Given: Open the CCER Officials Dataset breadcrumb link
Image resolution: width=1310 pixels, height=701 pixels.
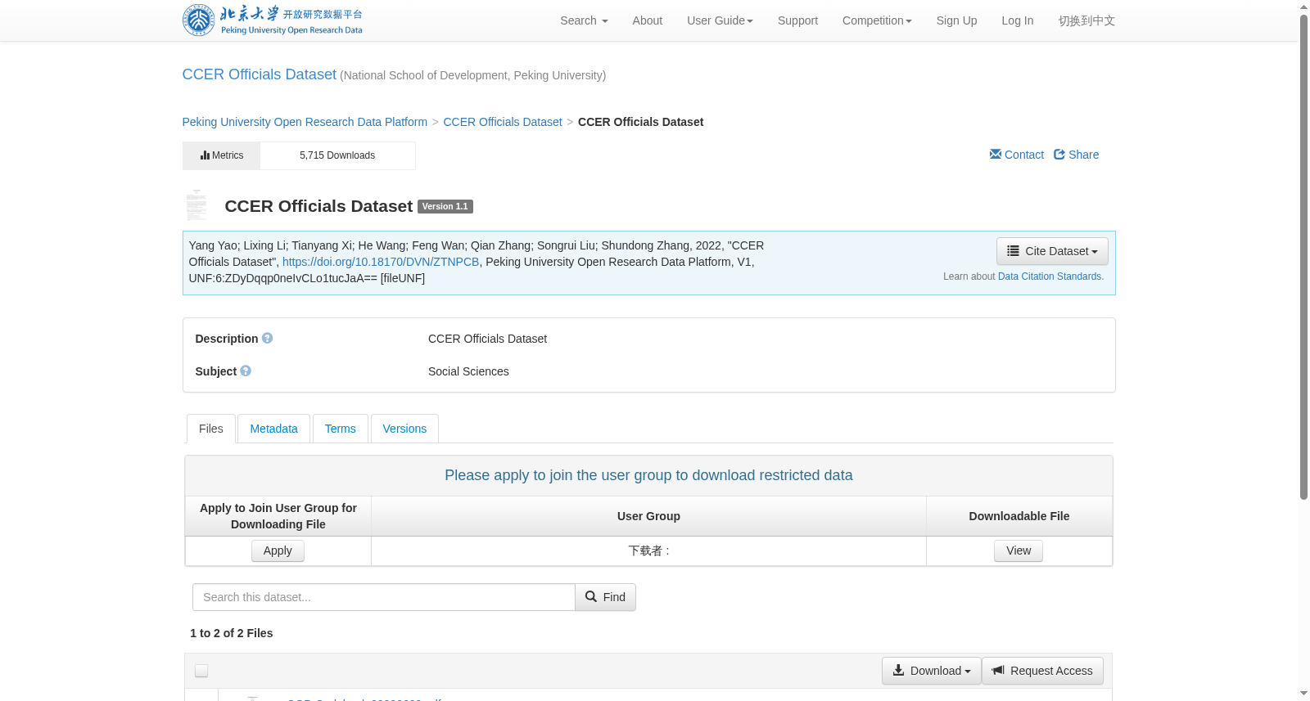Looking at the screenshot, I should click(503, 122).
